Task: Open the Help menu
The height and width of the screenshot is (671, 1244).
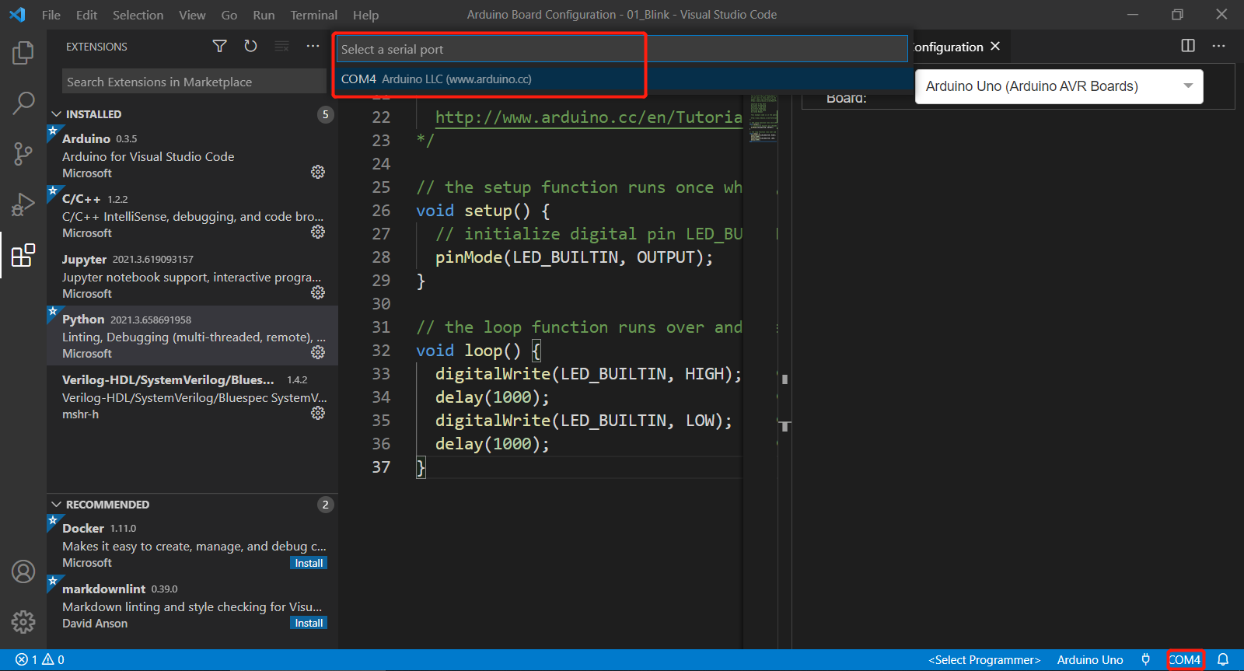Action: tap(365, 15)
